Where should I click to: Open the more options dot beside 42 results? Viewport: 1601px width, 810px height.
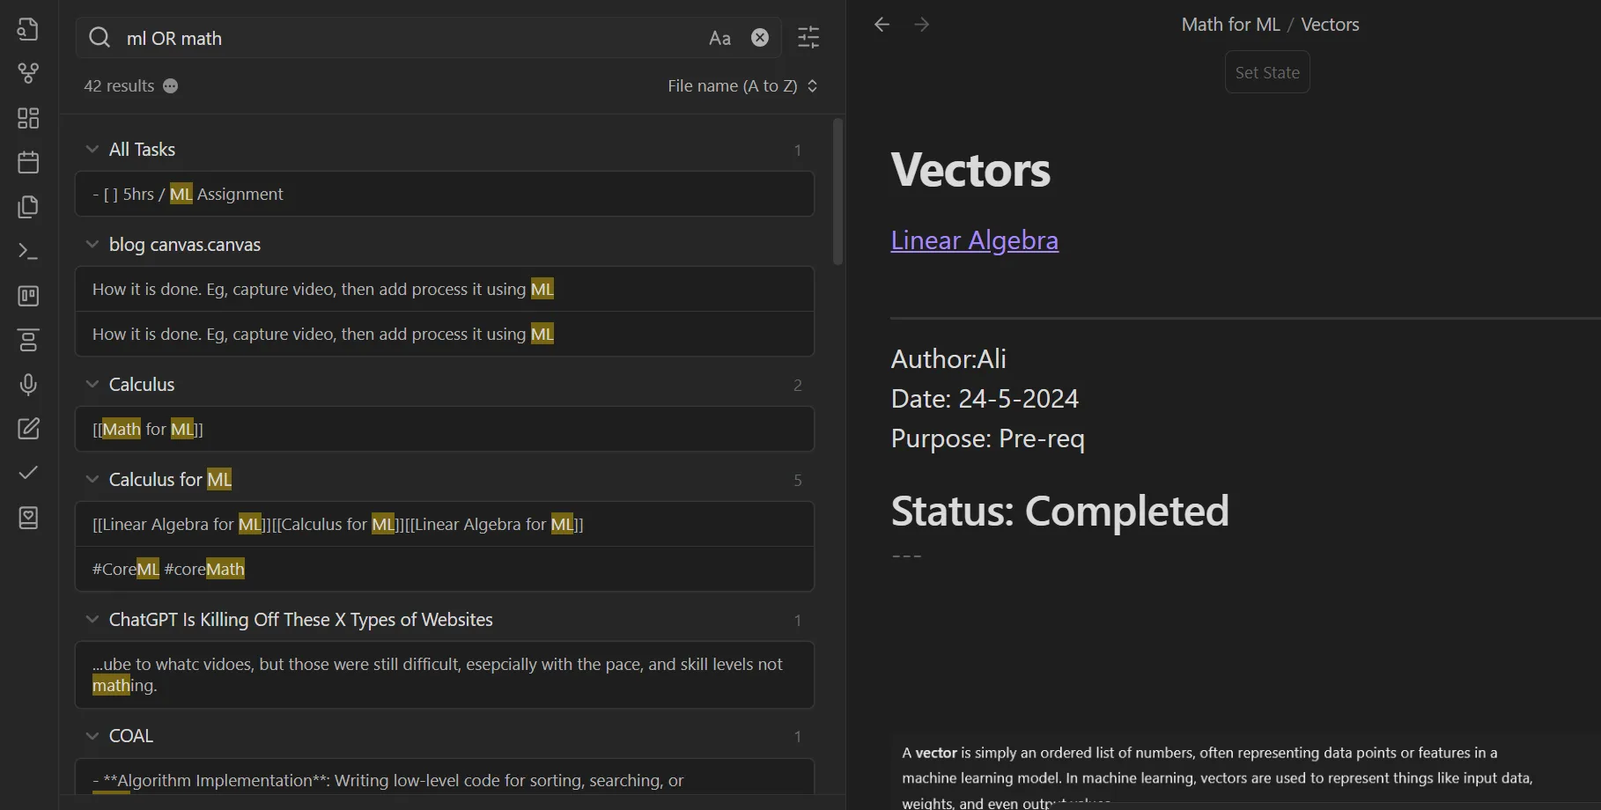(171, 86)
